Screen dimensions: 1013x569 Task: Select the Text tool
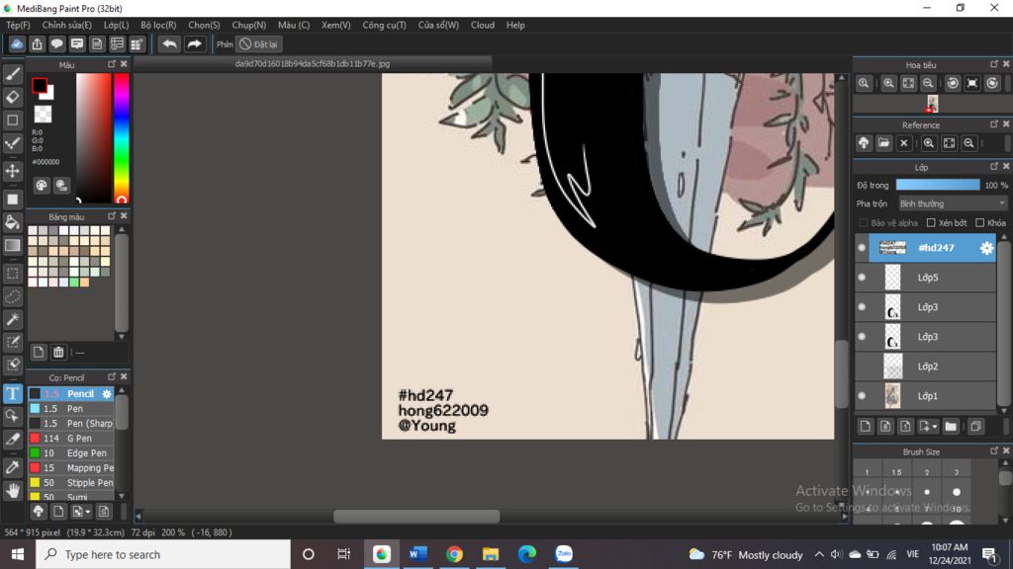point(12,393)
